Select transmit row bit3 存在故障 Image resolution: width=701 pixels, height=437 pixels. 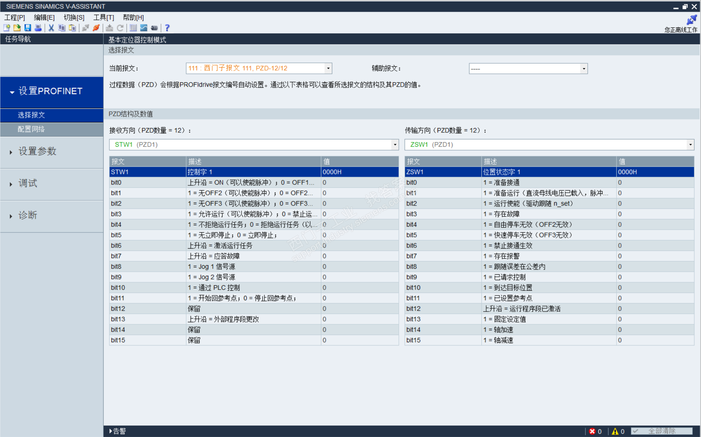pos(549,214)
